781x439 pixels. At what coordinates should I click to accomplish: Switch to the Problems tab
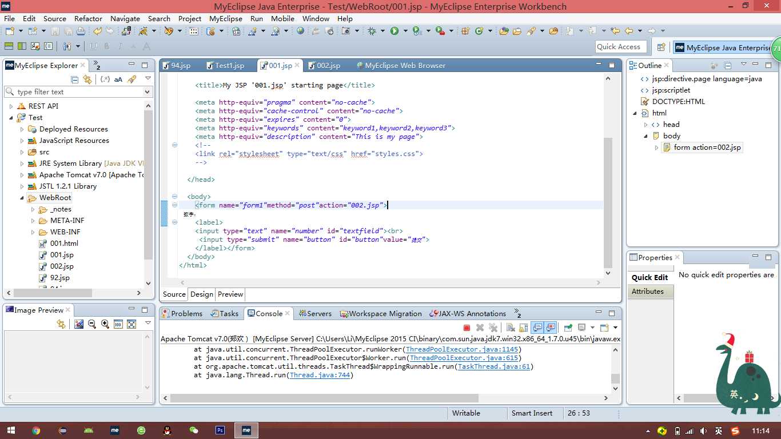point(182,313)
